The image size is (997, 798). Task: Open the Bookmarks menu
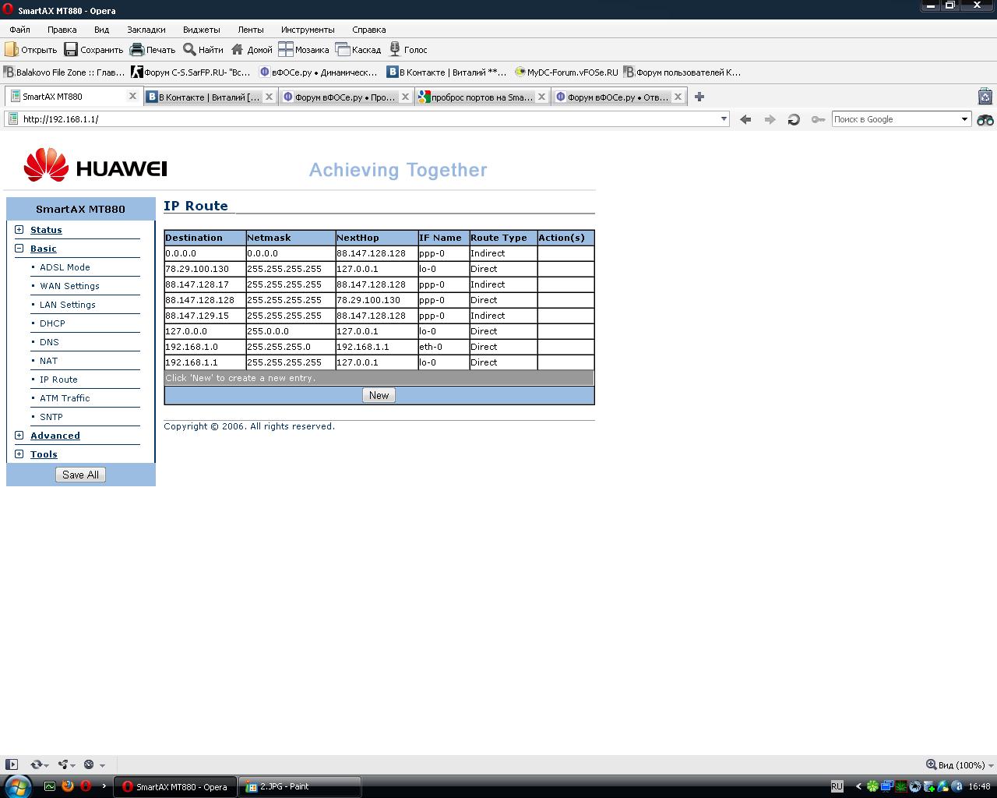point(146,30)
